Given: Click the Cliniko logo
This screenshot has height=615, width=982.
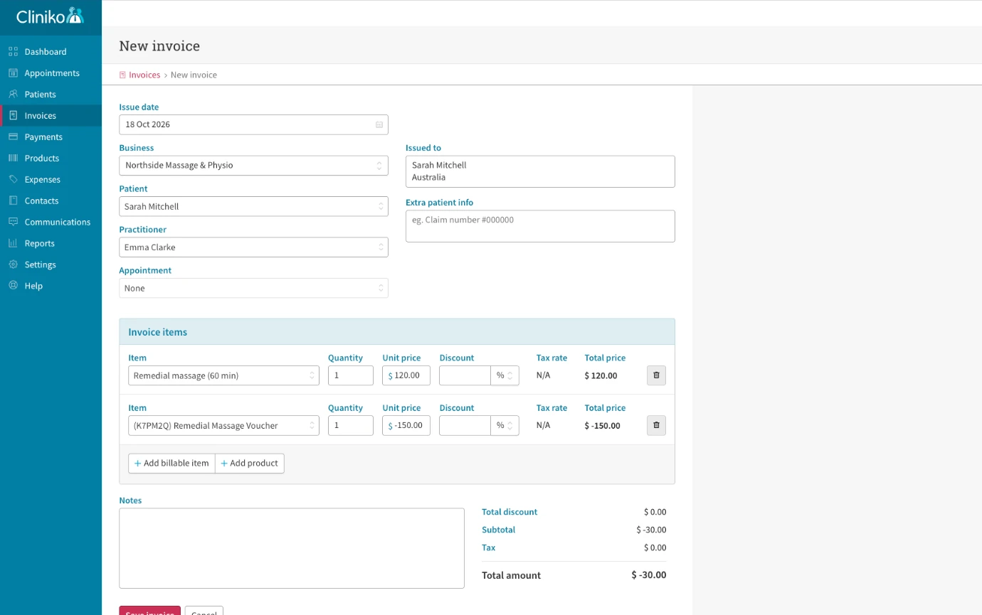Looking at the screenshot, I should (50, 16).
